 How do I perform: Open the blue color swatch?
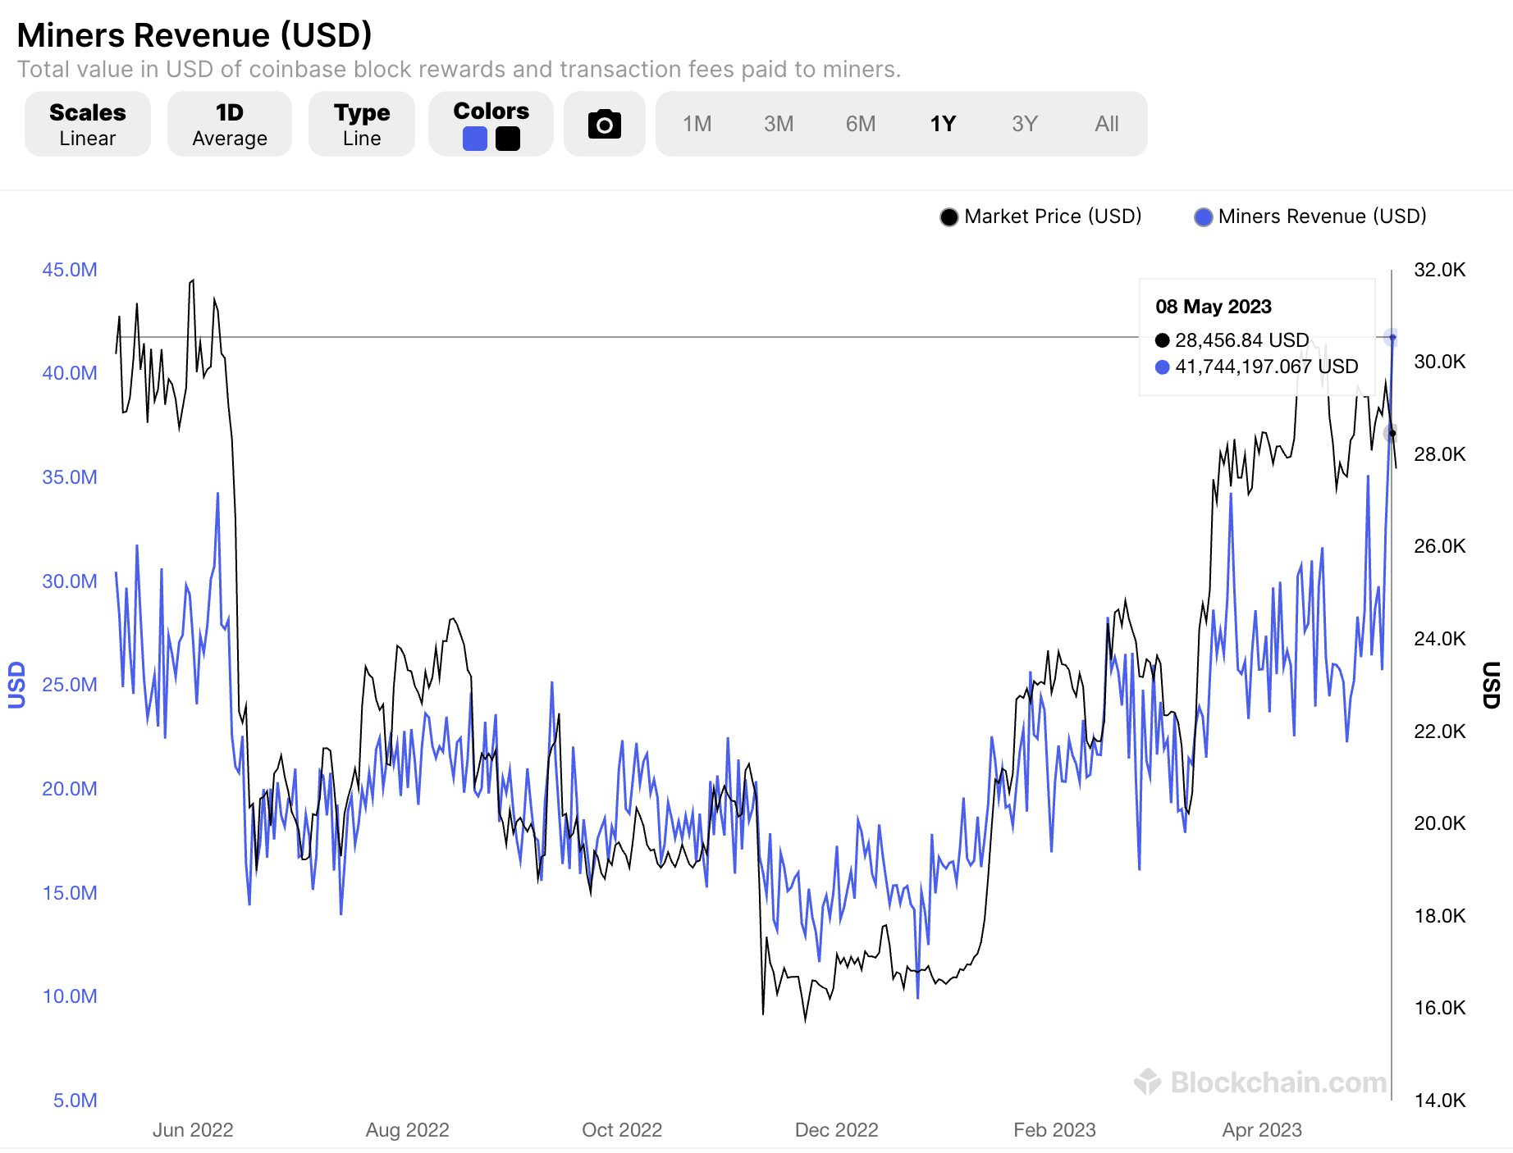(475, 139)
